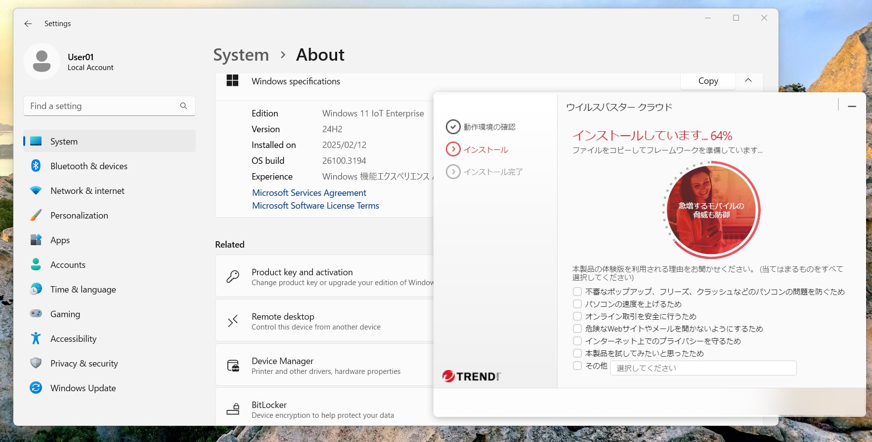Click the Version value 24H2
This screenshot has width=872, height=442.
pos(332,129)
